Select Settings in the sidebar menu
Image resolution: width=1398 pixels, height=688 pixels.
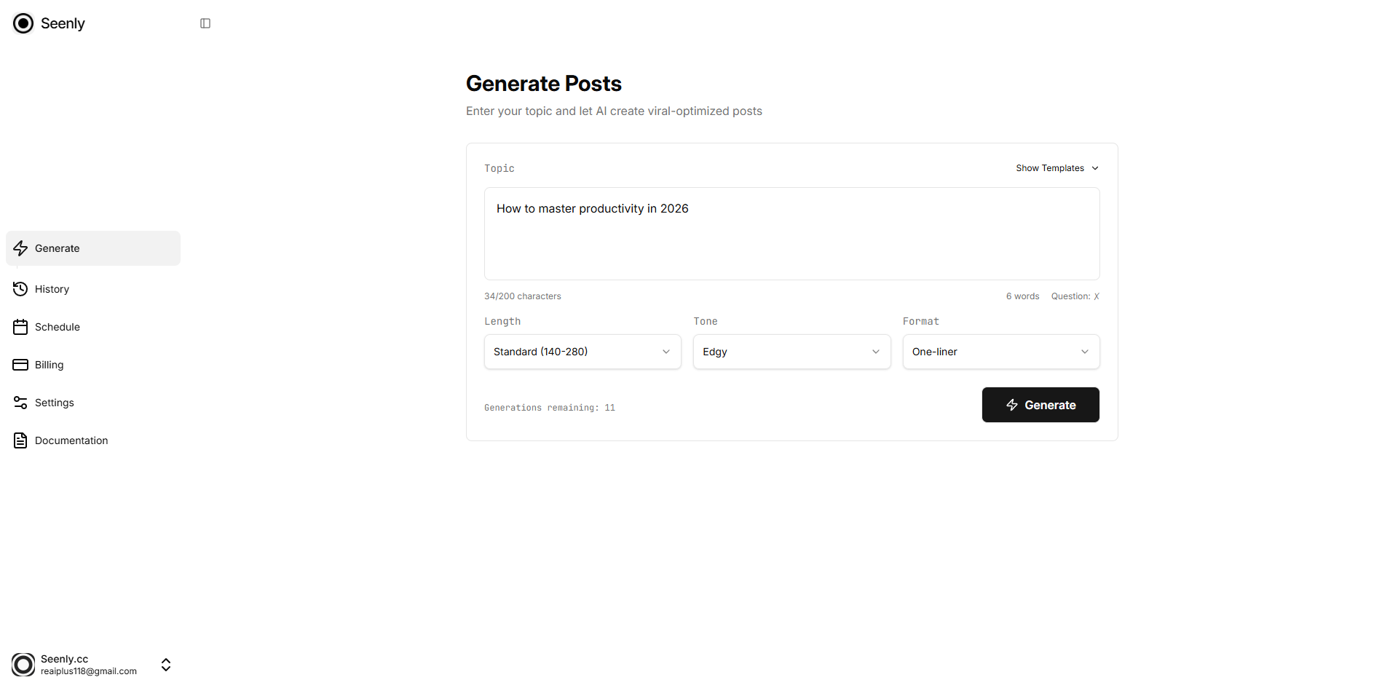point(54,403)
